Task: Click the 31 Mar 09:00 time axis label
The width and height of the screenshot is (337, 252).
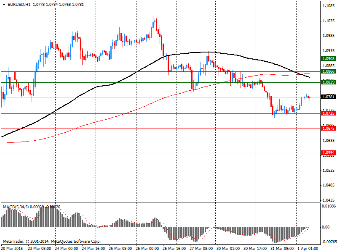Action: point(282,249)
